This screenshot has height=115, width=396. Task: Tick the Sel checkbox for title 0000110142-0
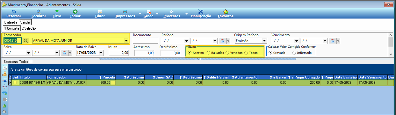click(15, 82)
